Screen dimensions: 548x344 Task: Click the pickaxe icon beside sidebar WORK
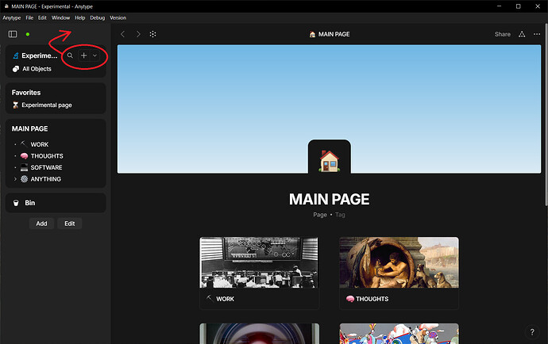(x=24, y=143)
